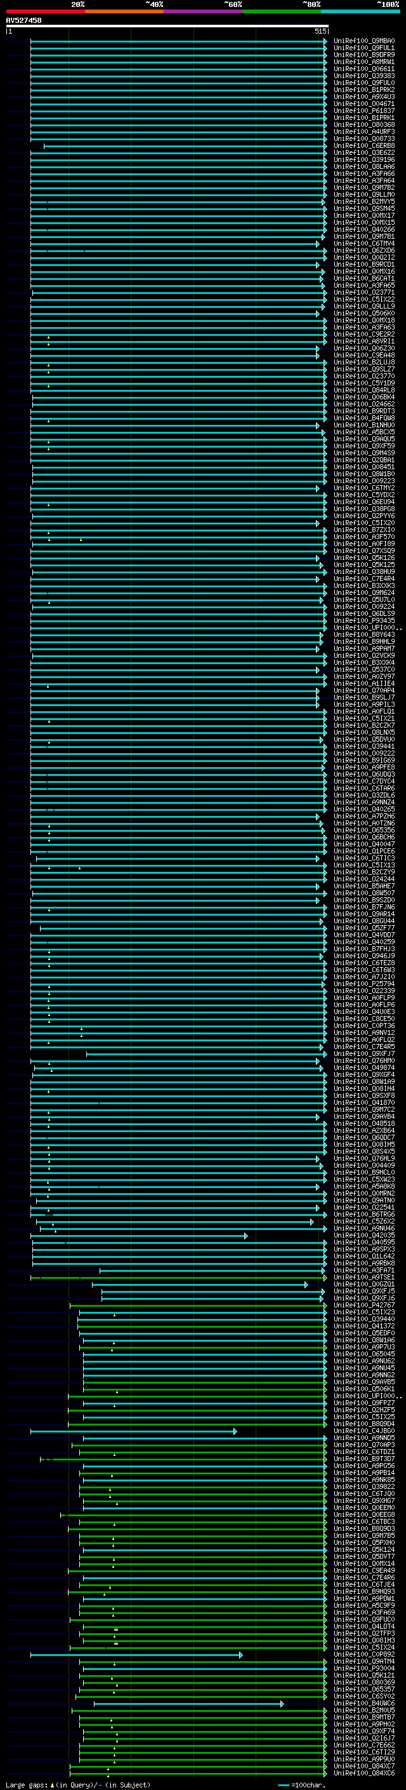The width and height of the screenshot is (406, 1790).
Task: Open UniRef100_B9T3D7 entry
Action: click(x=364, y=1459)
